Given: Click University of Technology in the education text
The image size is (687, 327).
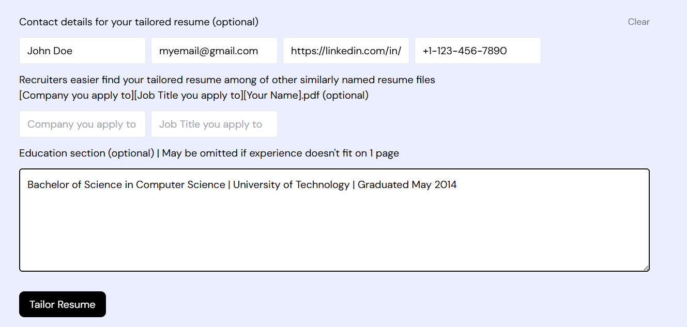Looking at the screenshot, I should [x=291, y=184].
